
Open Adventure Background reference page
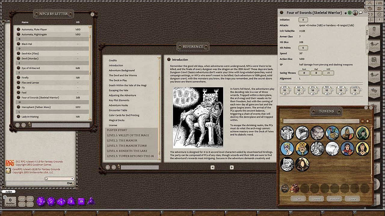(x=122, y=70)
